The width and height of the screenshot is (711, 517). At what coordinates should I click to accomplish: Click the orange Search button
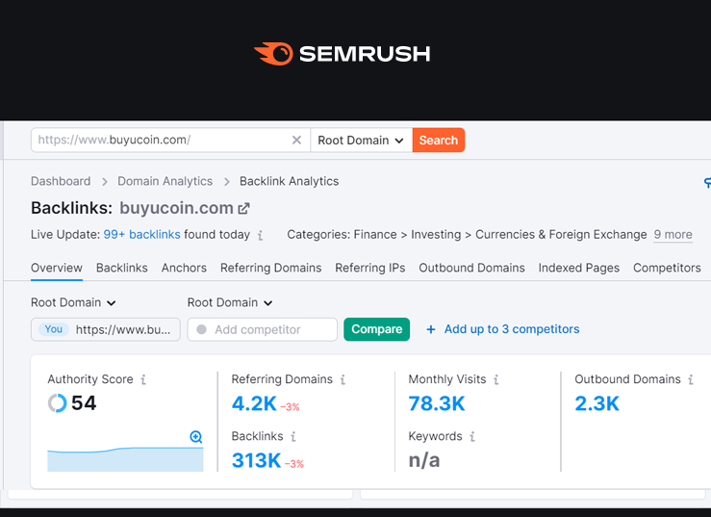439,140
